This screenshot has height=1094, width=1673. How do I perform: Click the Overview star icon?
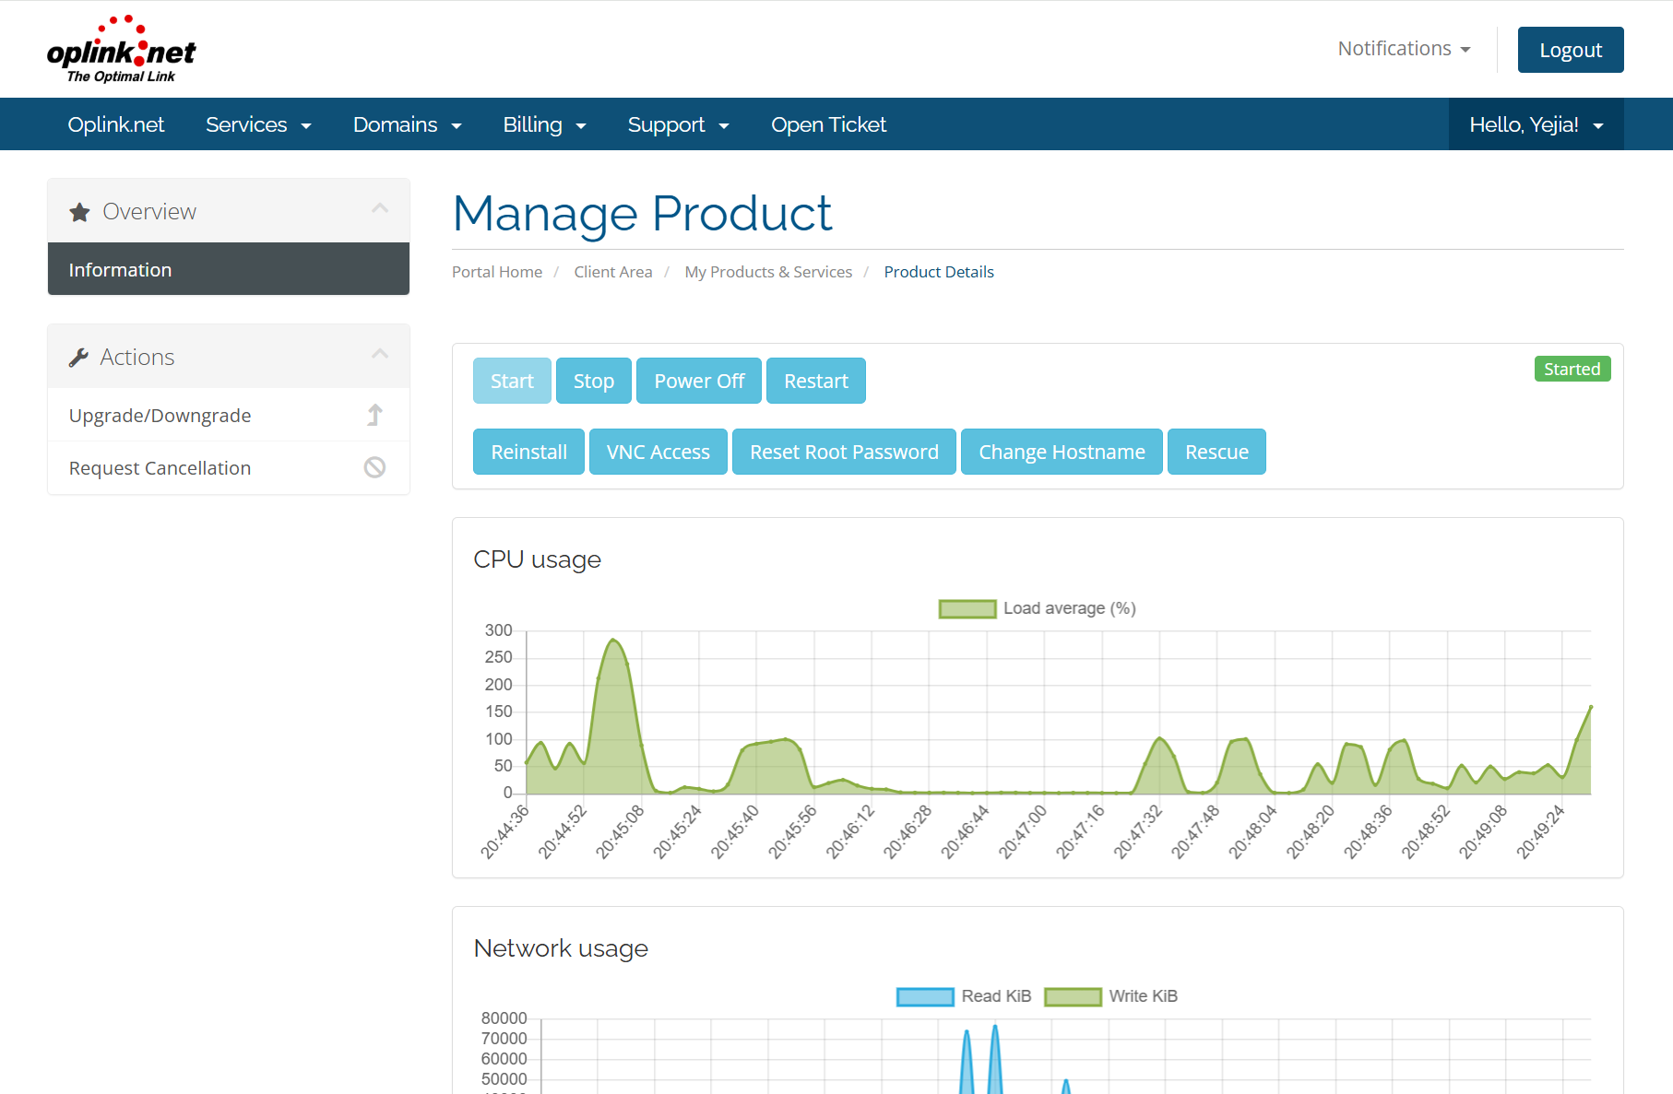click(80, 212)
